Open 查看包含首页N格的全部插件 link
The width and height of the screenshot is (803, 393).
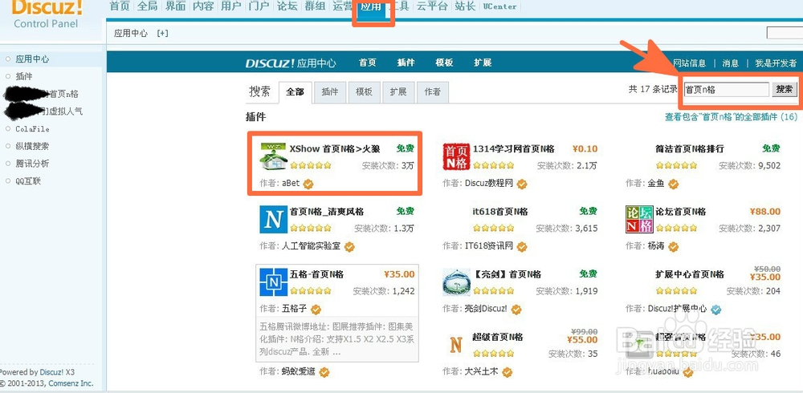pyautogui.click(x=732, y=117)
